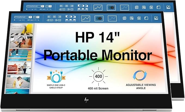This screenshot has height=112, width=185.
Task: Insert picture using image icon, front monitor
Action: coord(156,18)
